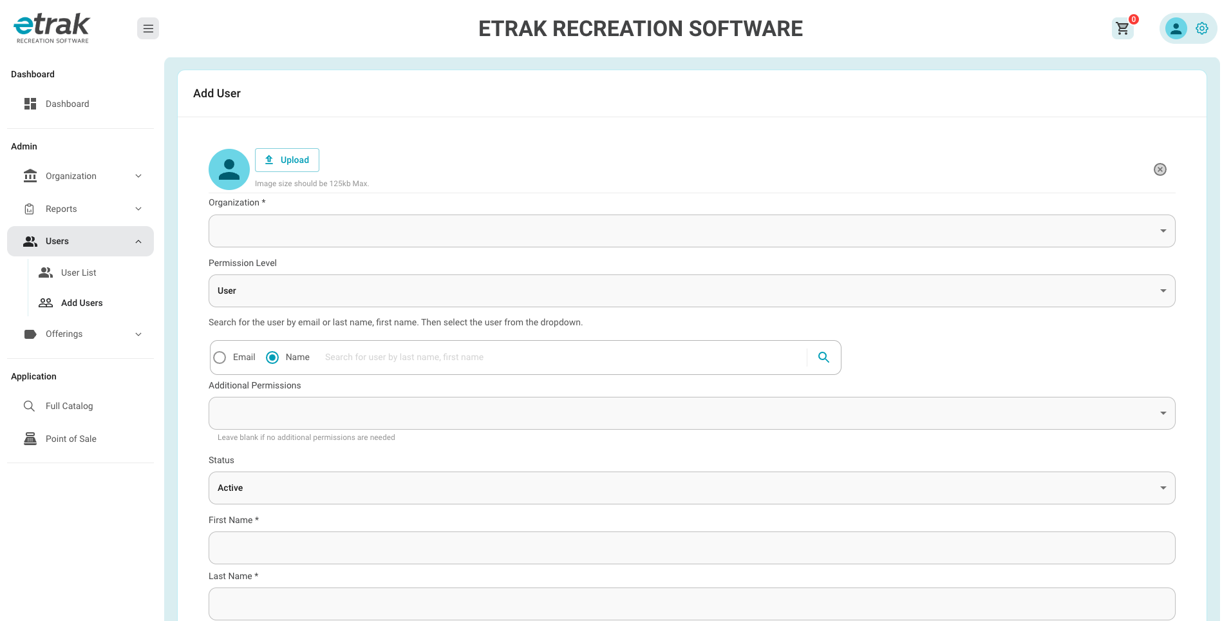1231x621 pixels.
Task: Open the settings gear icon
Action: [x=1202, y=28]
